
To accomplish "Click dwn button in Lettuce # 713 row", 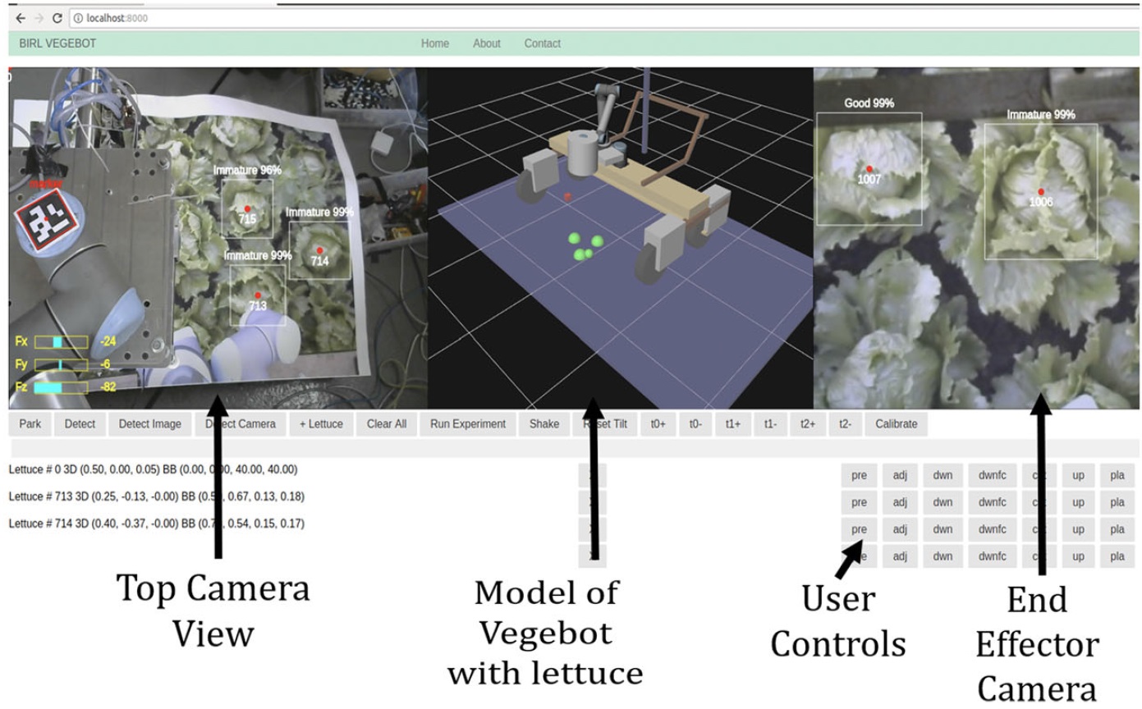I will (x=942, y=502).
